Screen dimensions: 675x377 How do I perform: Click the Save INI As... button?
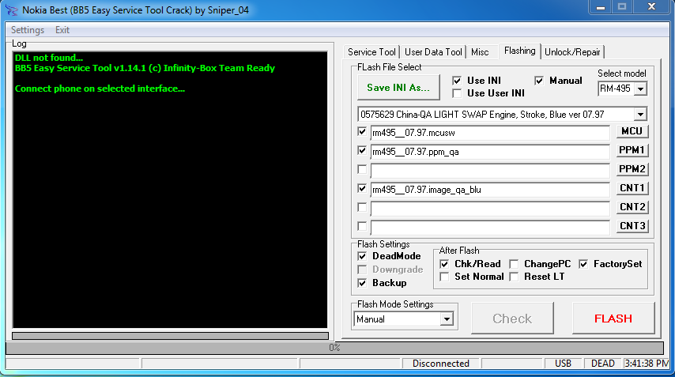coord(398,88)
